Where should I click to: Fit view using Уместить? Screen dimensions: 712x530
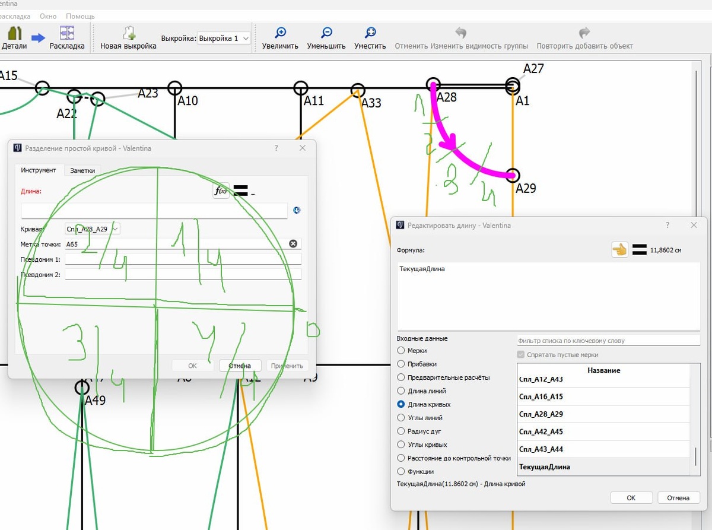370,37
